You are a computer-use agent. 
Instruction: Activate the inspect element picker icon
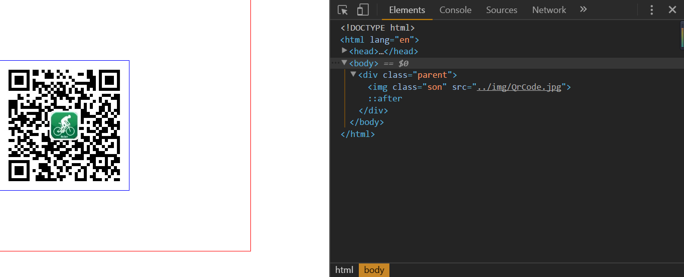click(343, 10)
